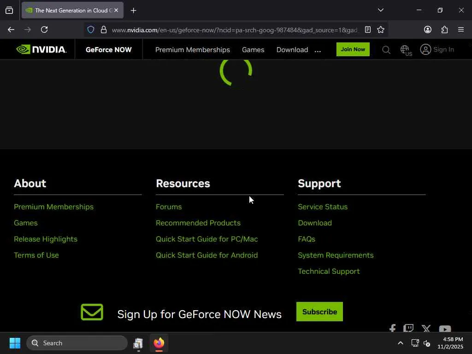Open the extensions puzzle icon
472x354 pixels.
coord(444,29)
